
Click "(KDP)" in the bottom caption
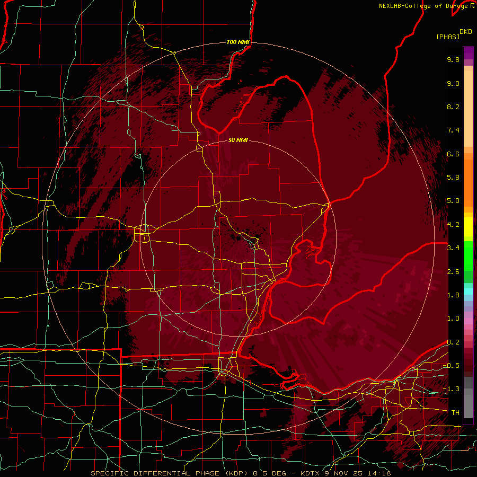[235, 473]
